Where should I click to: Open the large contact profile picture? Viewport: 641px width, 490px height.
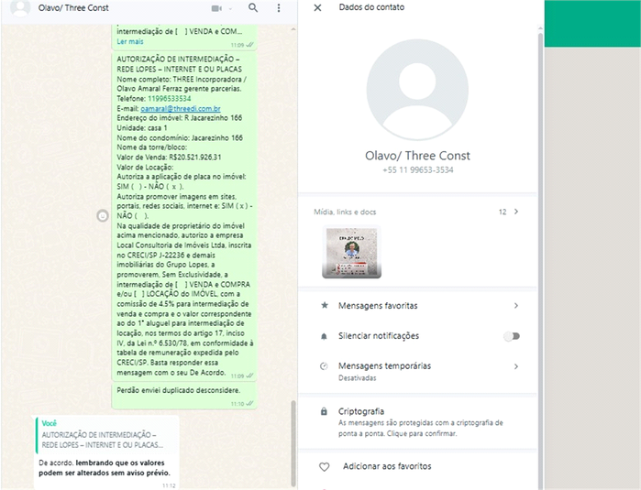(x=417, y=90)
